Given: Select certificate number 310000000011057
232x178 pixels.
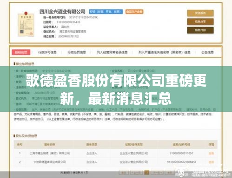Looking at the screenshot, I should tap(181, 153).
